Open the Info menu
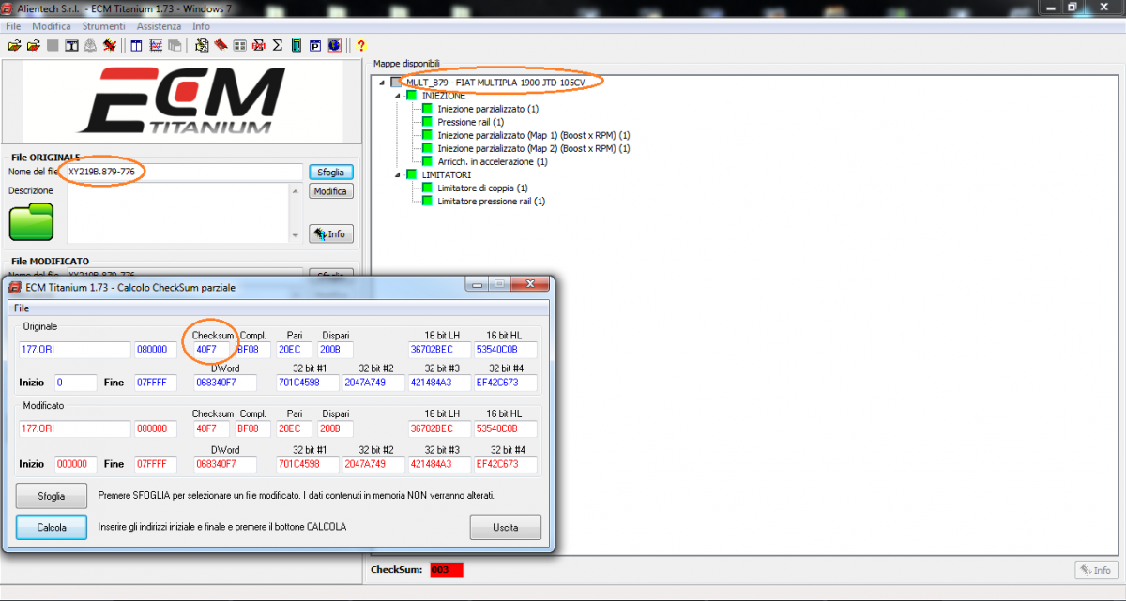 (x=201, y=26)
